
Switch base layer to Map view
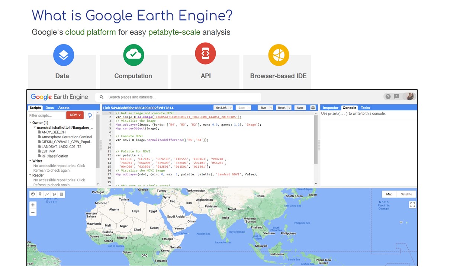389,194
